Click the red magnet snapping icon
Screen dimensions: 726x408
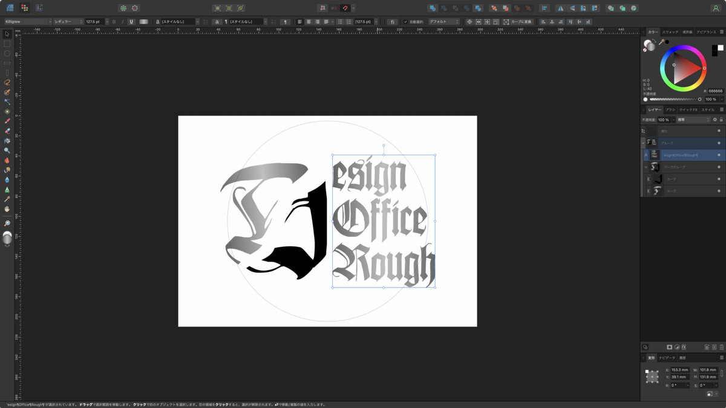click(345, 8)
